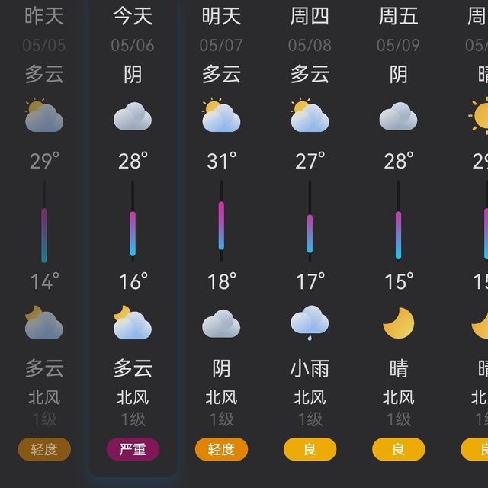Tap yesterday's daytime partly cloudy icon
Image resolution: width=488 pixels, height=488 pixels.
[x=44, y=115]
